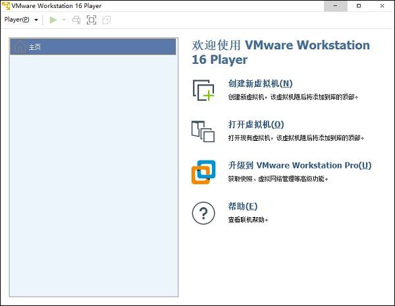Click the 打开虚拟机(O) link

256,124
